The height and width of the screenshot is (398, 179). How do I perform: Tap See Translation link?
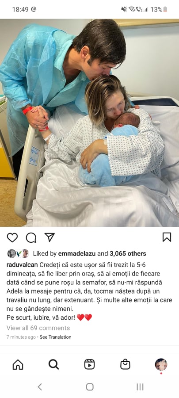(55, 337)
